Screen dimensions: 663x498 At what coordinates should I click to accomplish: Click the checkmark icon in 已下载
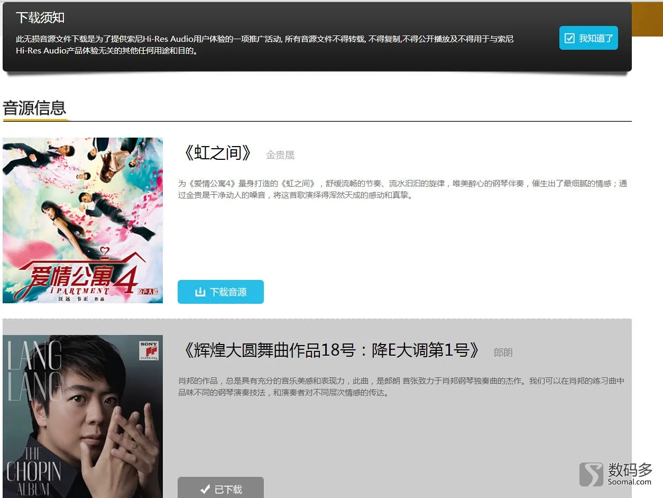pyautogui.click(x=205, y=490)
